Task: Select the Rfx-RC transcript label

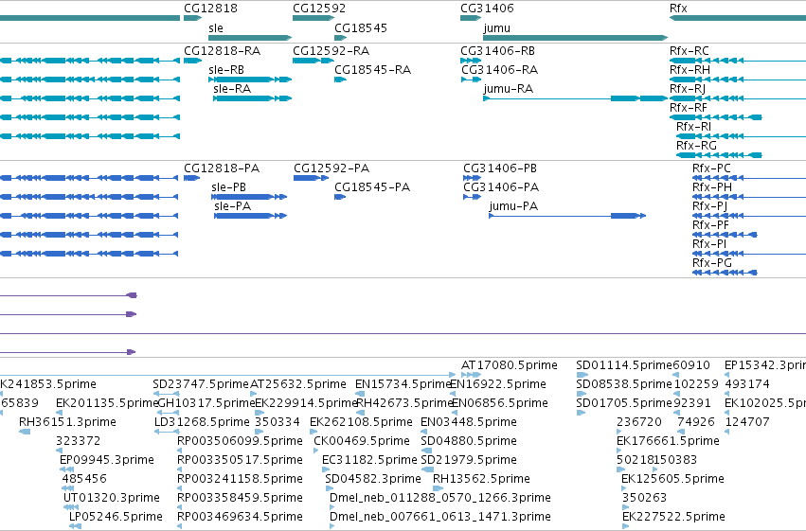Action: [690, 51]
